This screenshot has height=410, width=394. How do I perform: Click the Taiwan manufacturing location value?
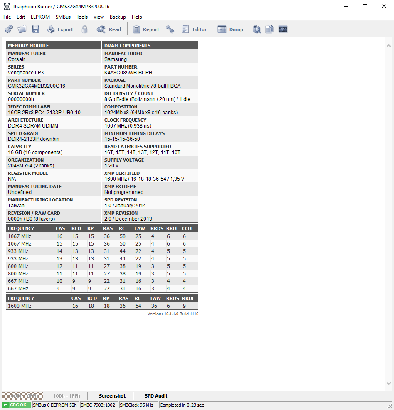coord(16,206)
